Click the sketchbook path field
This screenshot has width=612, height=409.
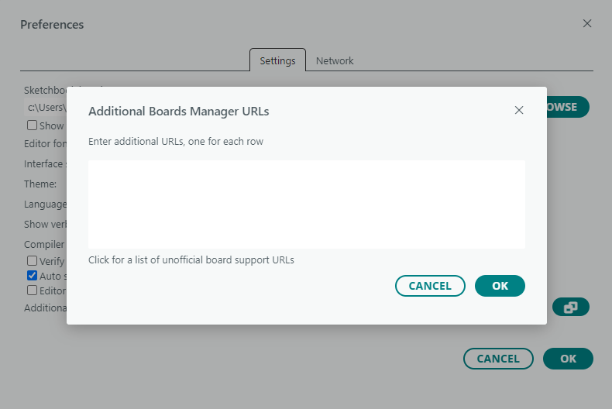point(45,108)
